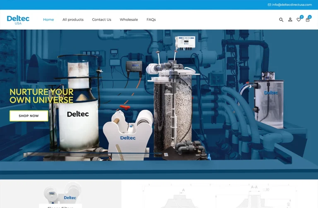Viewport: 318px width, 208px height.
Task: Click the info@deltecdirectusa.com email link
Action: tap(292, 5)
